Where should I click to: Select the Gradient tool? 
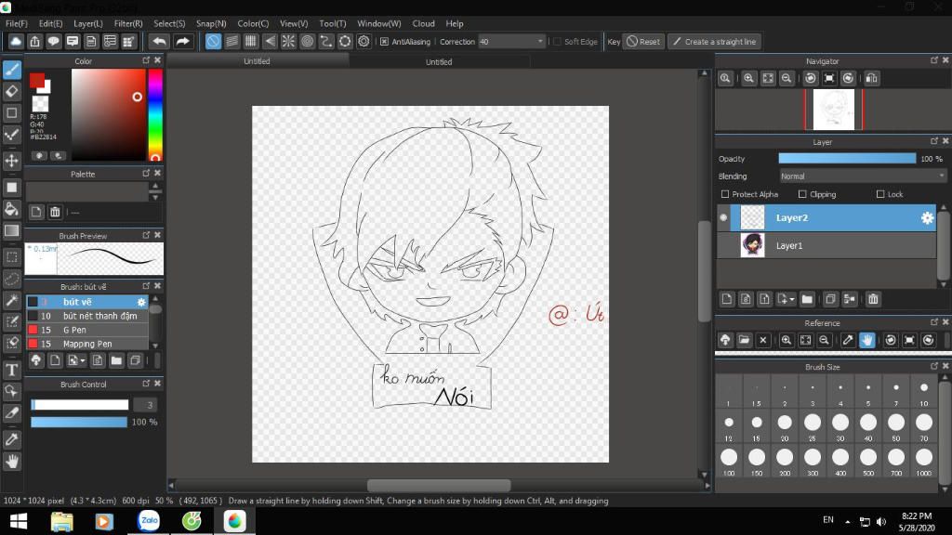[x=12, y=230]
